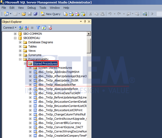
Task: Select dbo._TmSp_ConvertGrpLine_OACT procedure
Action: click(61, 127)
